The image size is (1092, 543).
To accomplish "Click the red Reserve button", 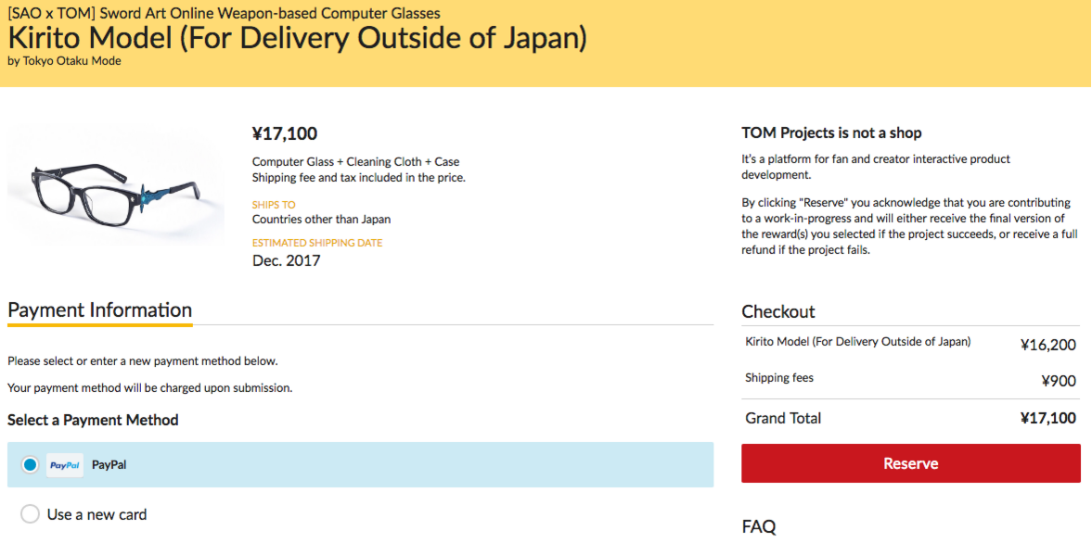I will coord(911,463).
